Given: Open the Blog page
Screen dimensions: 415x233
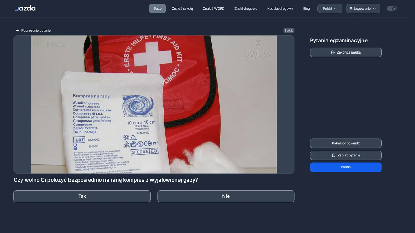Looking at the screenshot, I should pos(306,9).
